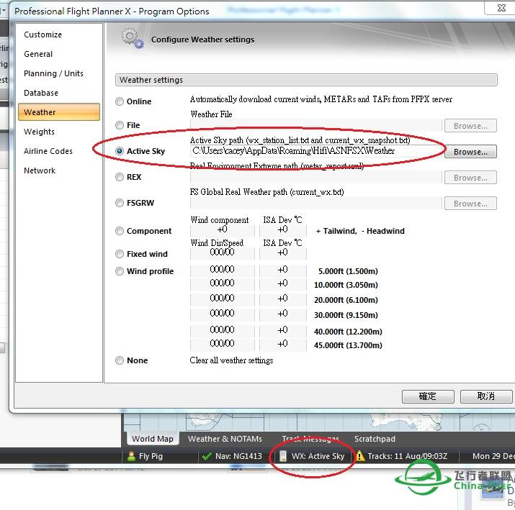
Task: Select the FSGRW radio button
Action: [120, 203]
